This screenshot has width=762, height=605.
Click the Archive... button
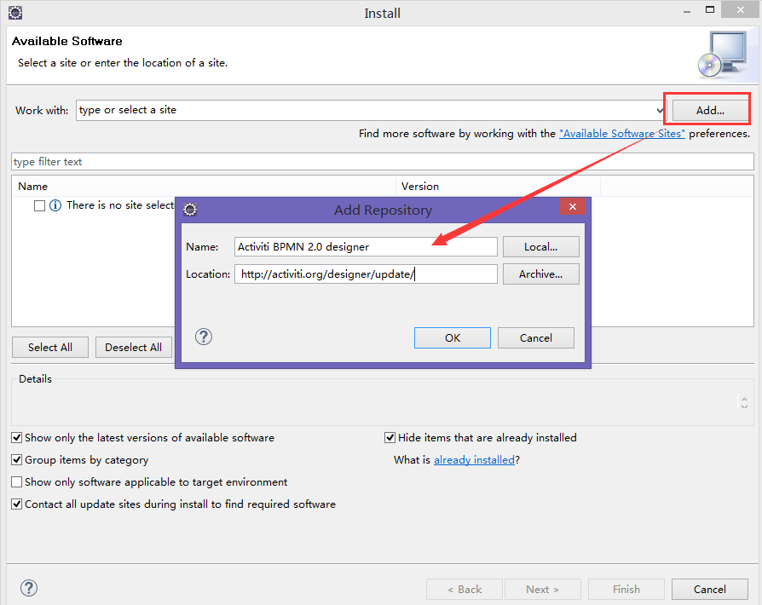(x=540, y=274)
